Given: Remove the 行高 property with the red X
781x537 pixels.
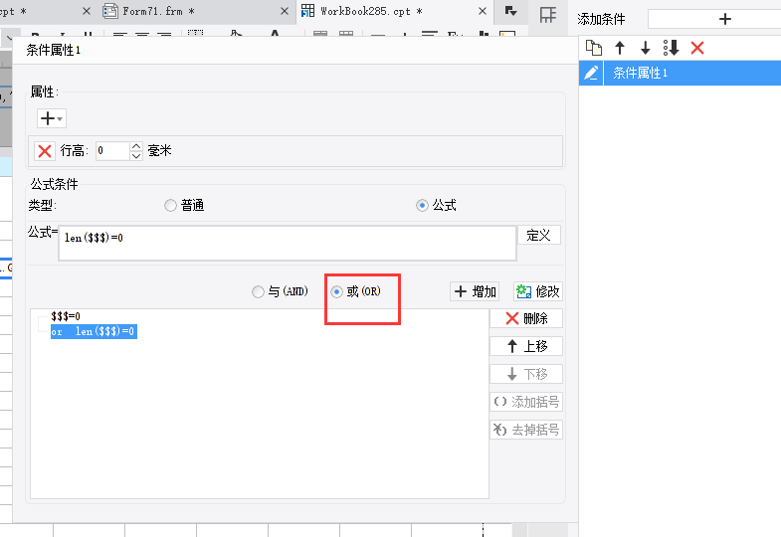Looking at the screenshot, I should [45, 151].
